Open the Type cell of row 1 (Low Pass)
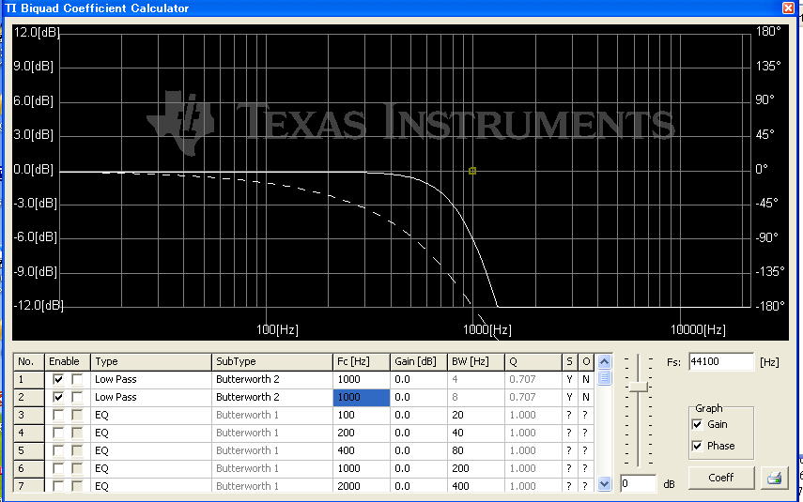The width and height of the screenshot is (803, 502). click(151, 379)
